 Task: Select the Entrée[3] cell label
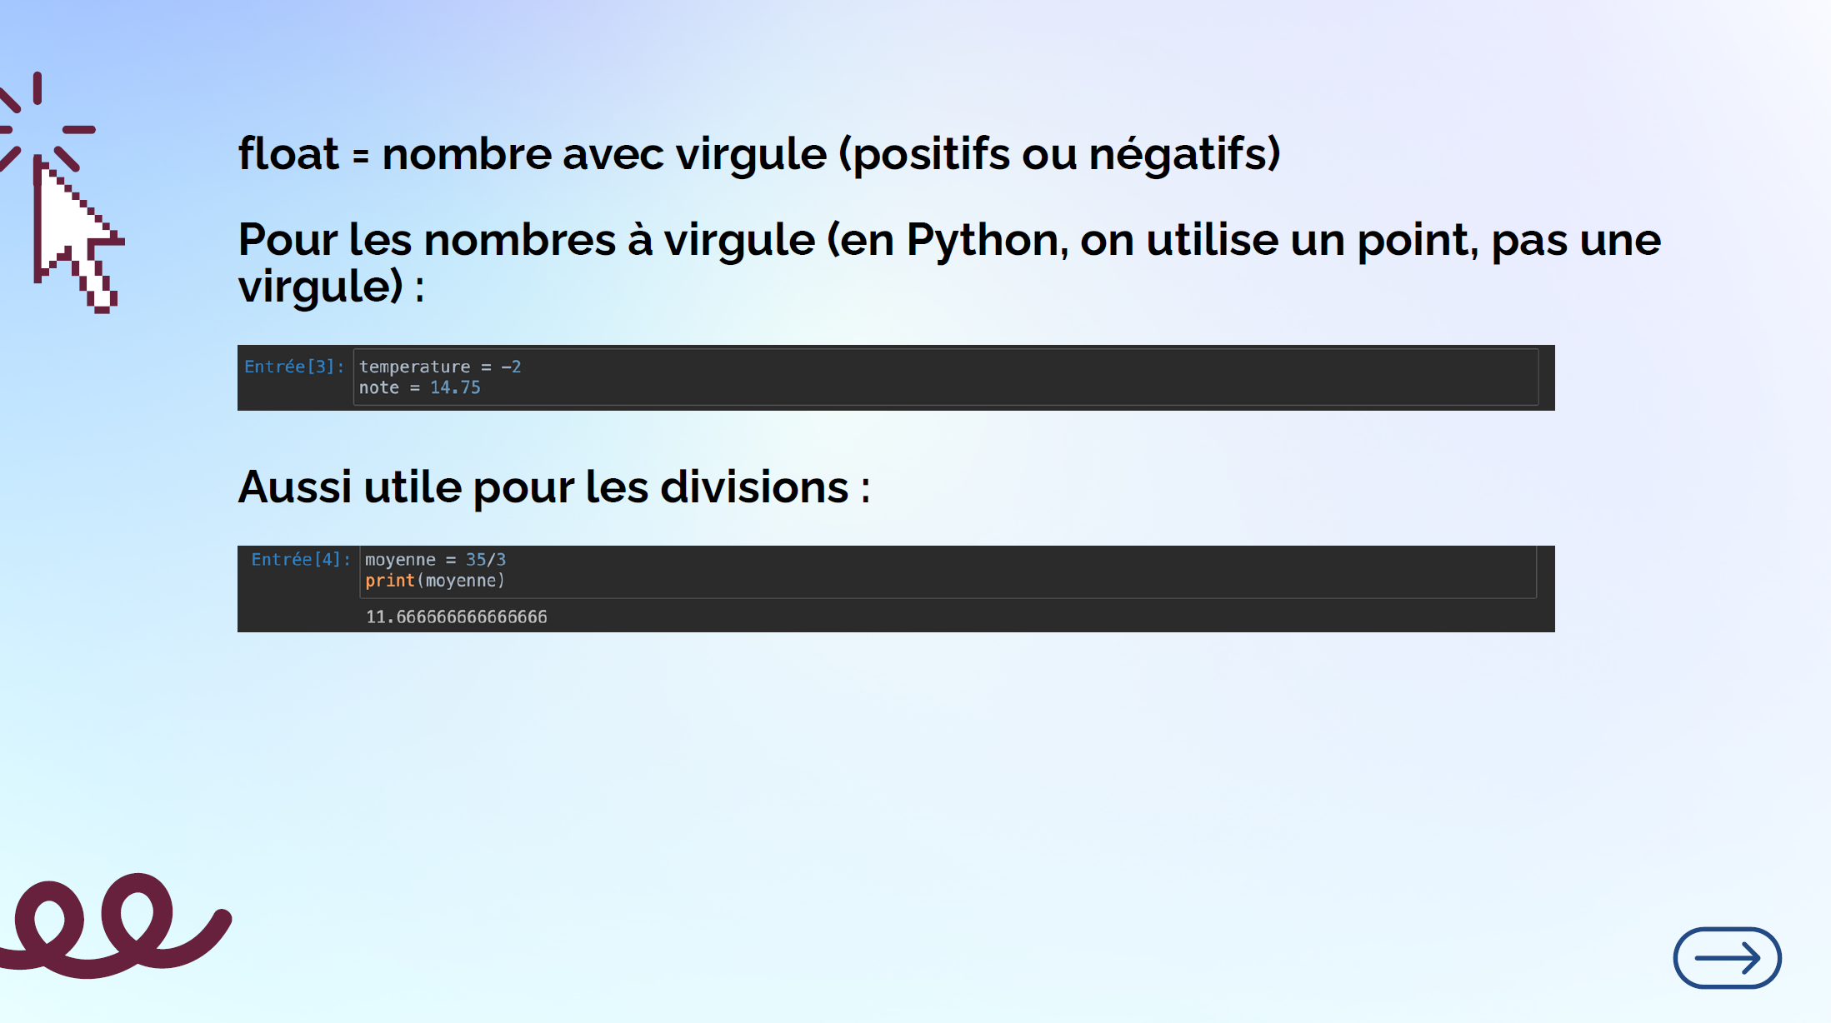[x=293, y=367]
